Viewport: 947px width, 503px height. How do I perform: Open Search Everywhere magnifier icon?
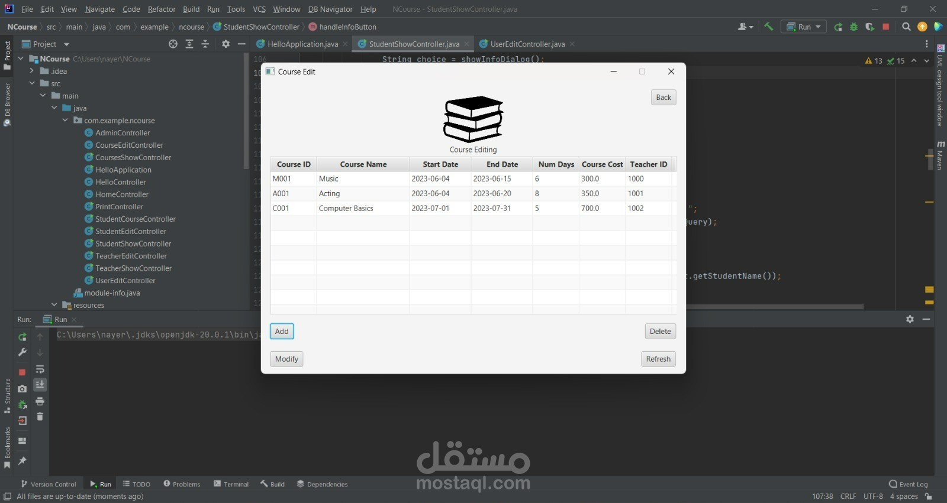906,27
